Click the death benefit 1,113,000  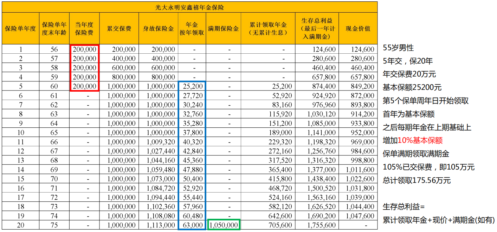click(161, 225)
